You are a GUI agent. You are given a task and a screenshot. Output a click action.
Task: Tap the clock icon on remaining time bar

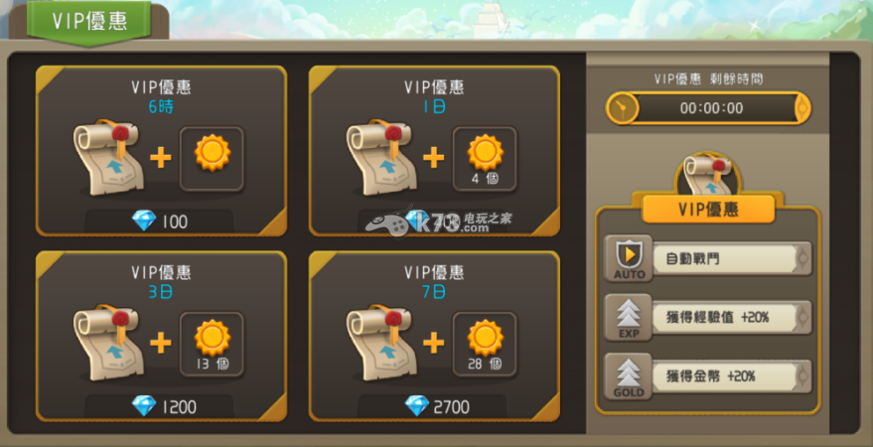[622, 108]
